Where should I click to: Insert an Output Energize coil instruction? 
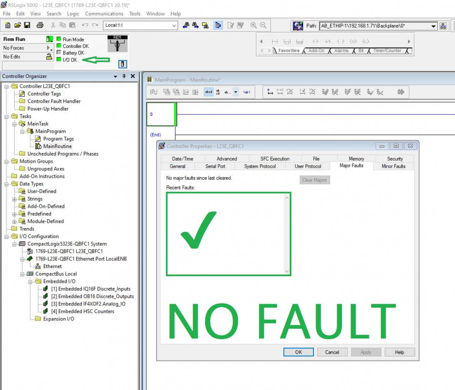pyautogui.click(x=341, y=42)
